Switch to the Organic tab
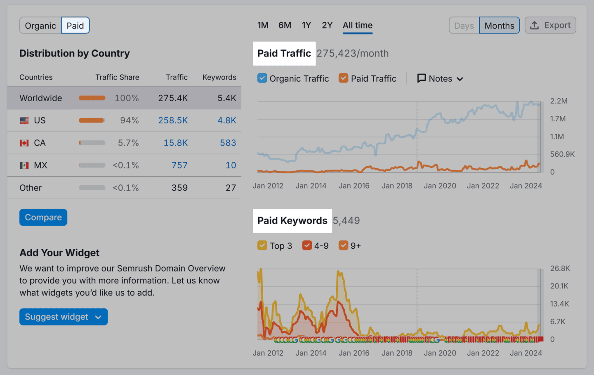Screen dimensions: 594x375 click(40, 25)
